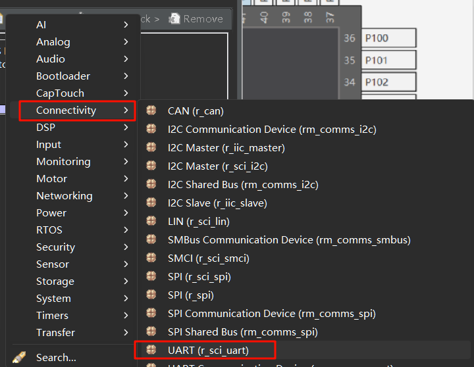Open the System menu category
The height and width of the screenshot is (367, 474).
(x=72, y=299)
